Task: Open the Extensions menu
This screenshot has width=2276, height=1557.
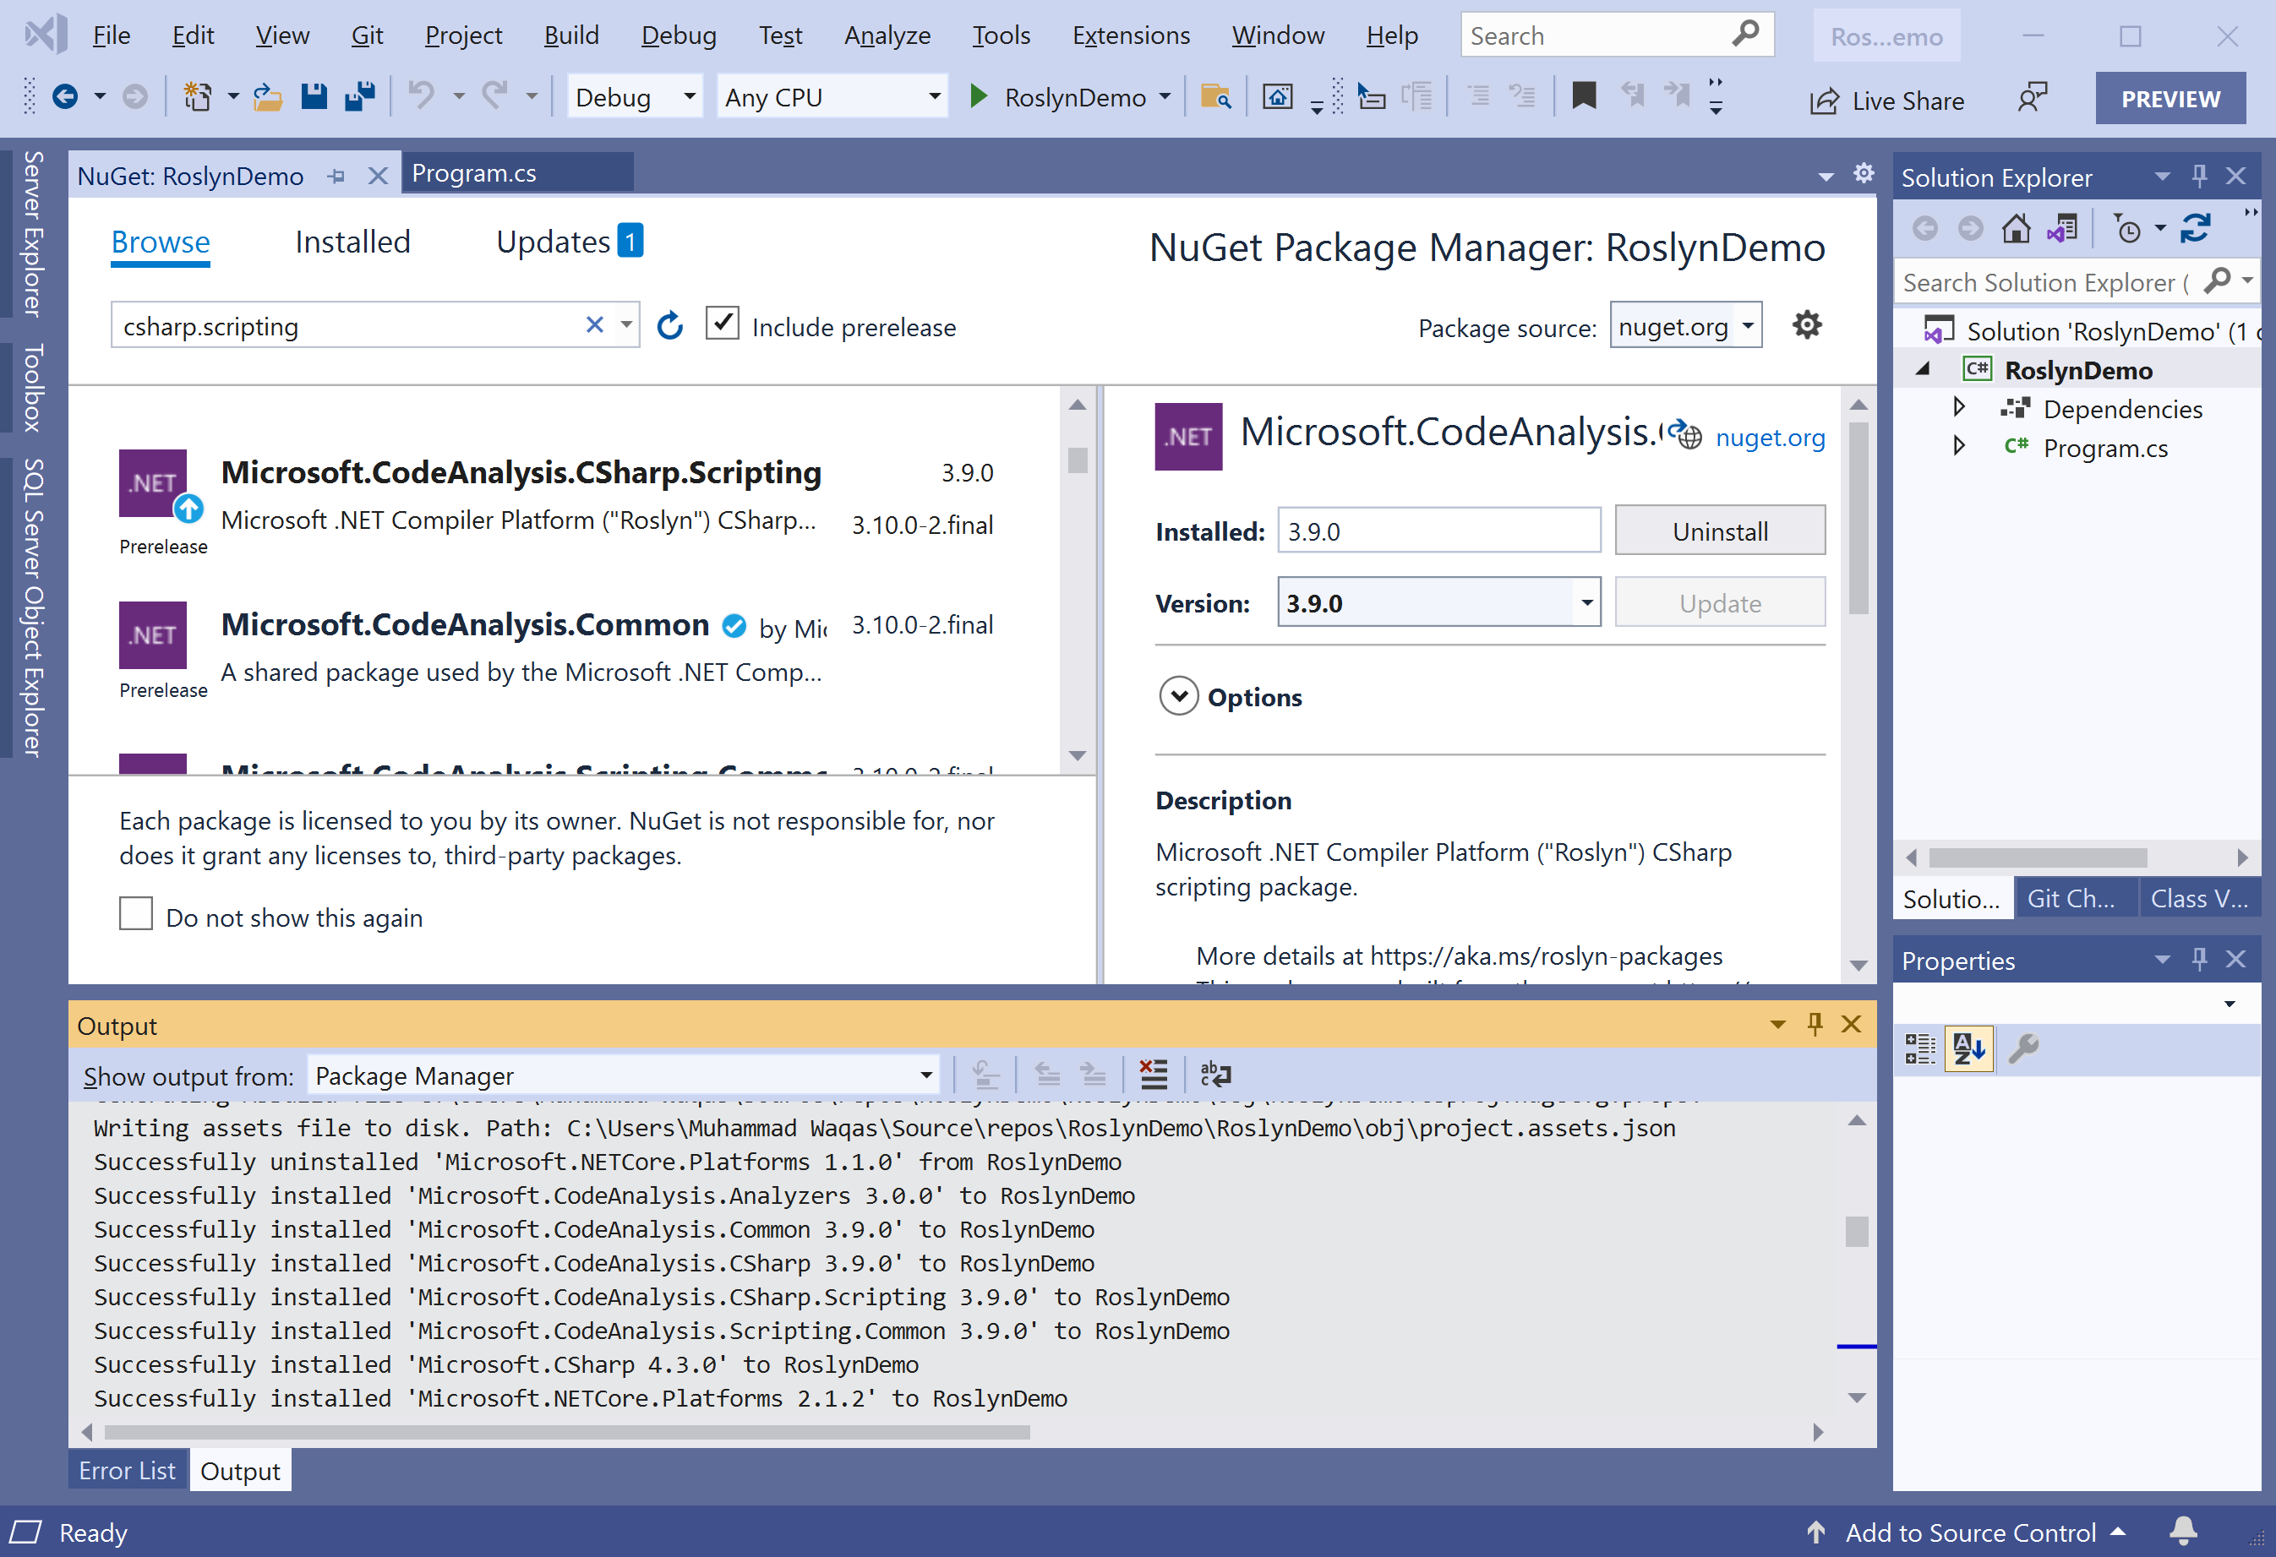Action: pyautogui.click(x=1130, y=36)
